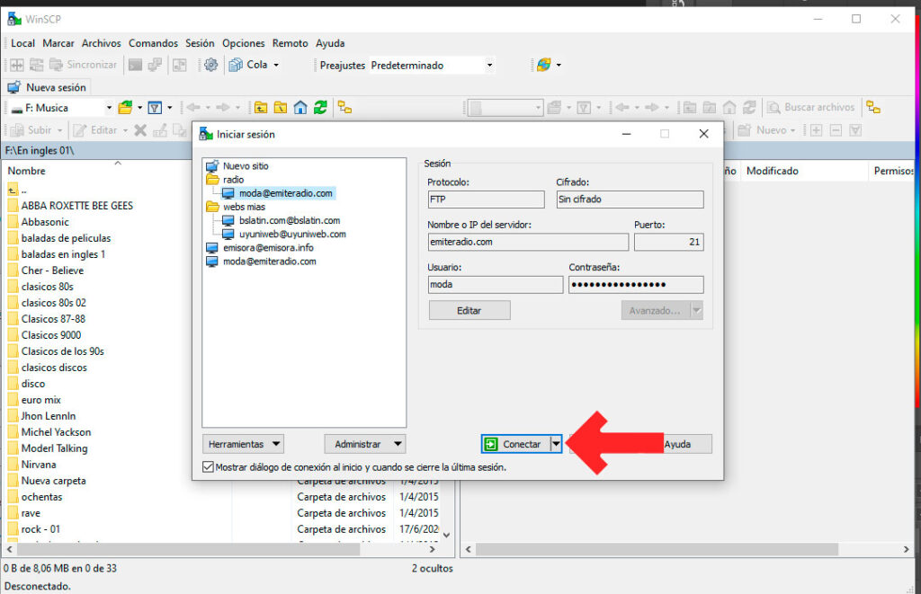Viewport: 921px width, 594px height.
Task: Click the Puerto field showing 21
Action: 668,242
